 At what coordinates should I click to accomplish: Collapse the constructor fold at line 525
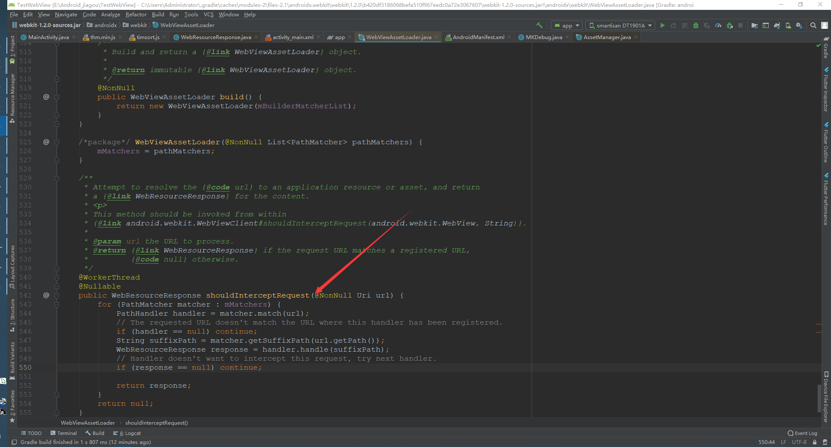tap(57, 142)
